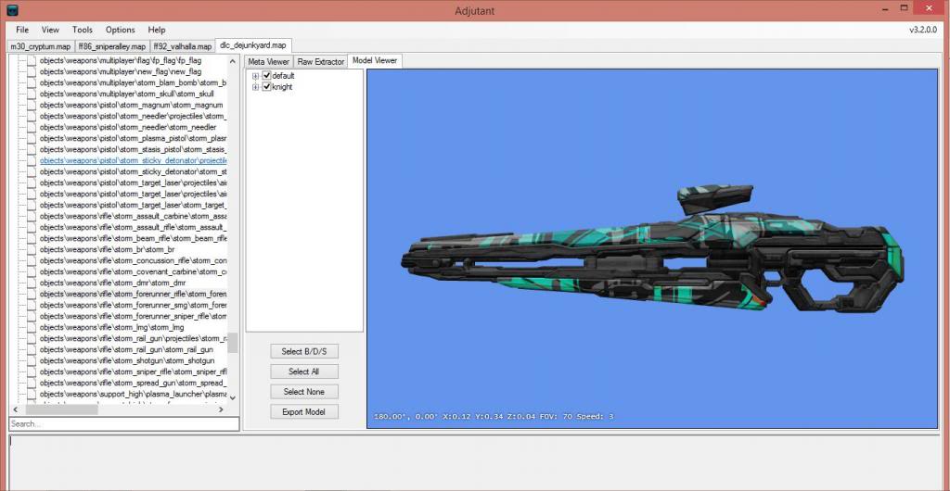Click vertical scrollbar thumb in tag list
The image size is (950, 491).
(x=233, y=343)
